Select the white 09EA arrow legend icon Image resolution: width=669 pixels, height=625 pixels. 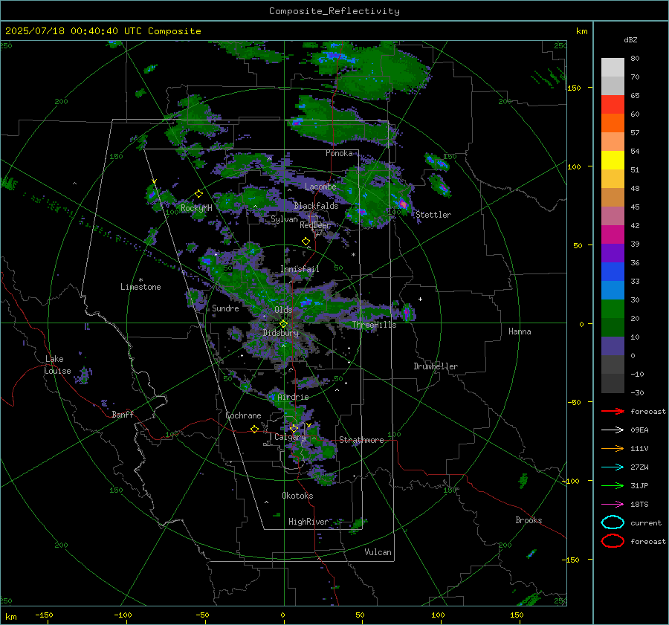pyautogui.click(x=613, y=430)
